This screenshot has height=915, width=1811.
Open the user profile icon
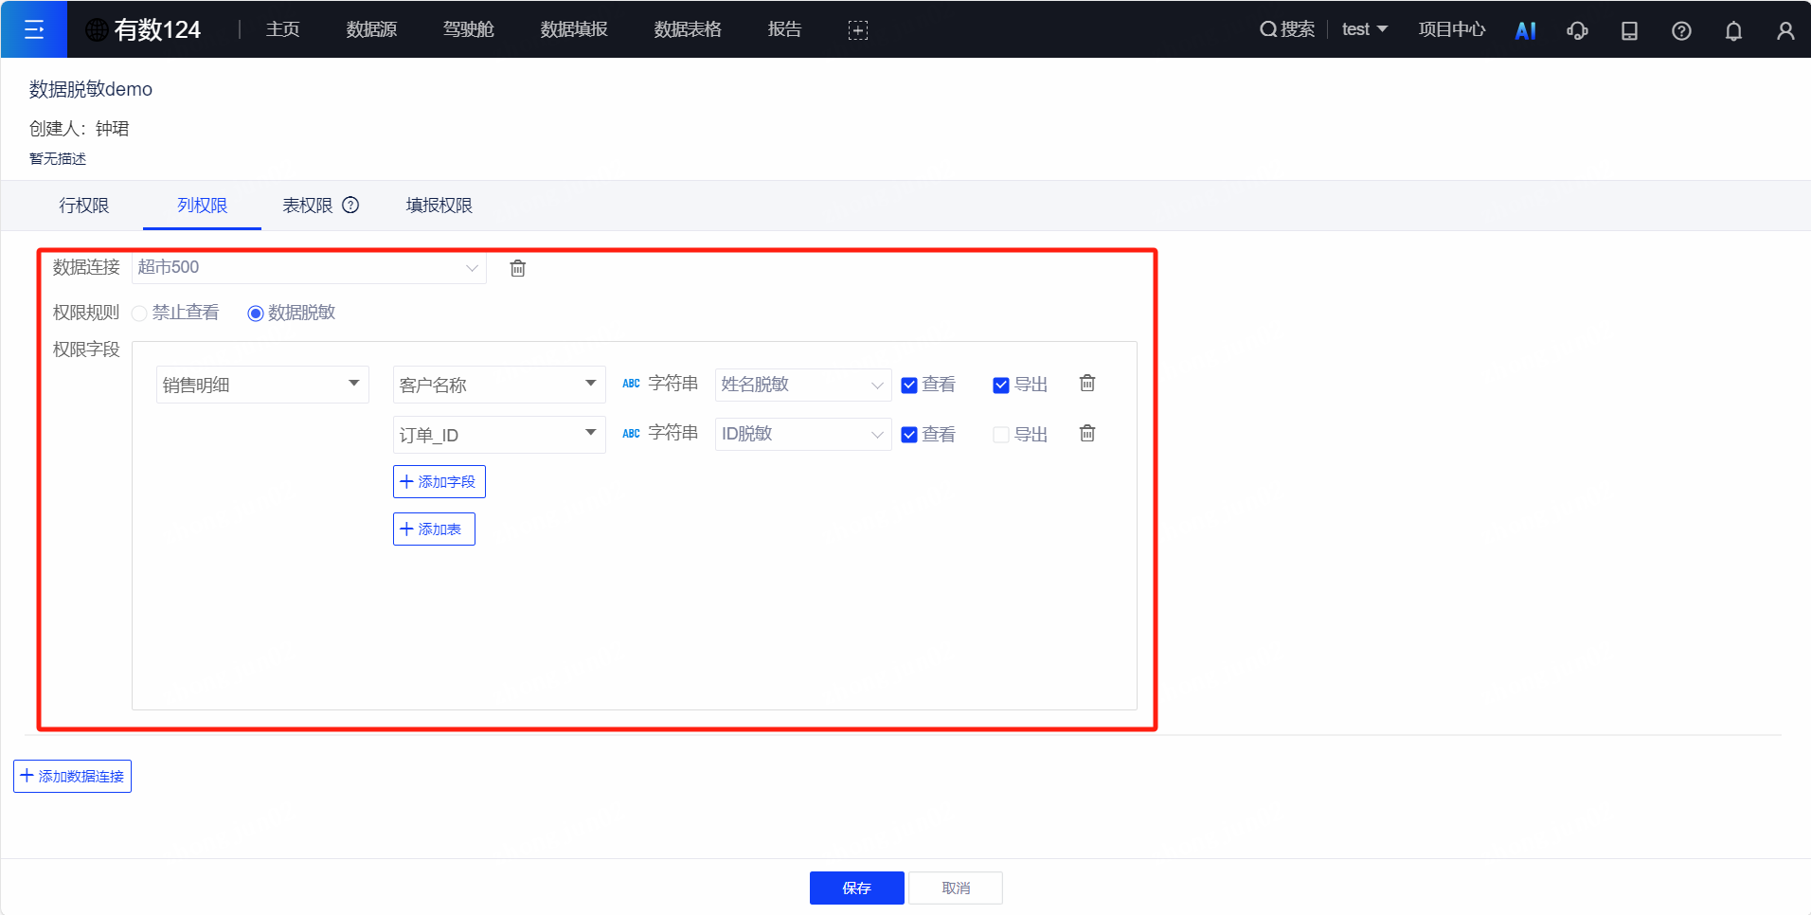1785,30
